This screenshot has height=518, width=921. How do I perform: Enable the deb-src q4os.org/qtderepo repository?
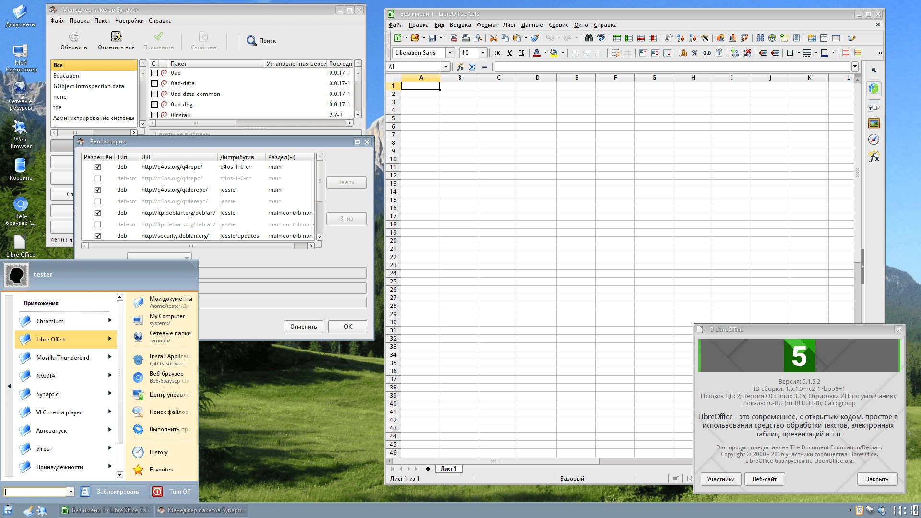pyautogui.click(x=98, y=201)
